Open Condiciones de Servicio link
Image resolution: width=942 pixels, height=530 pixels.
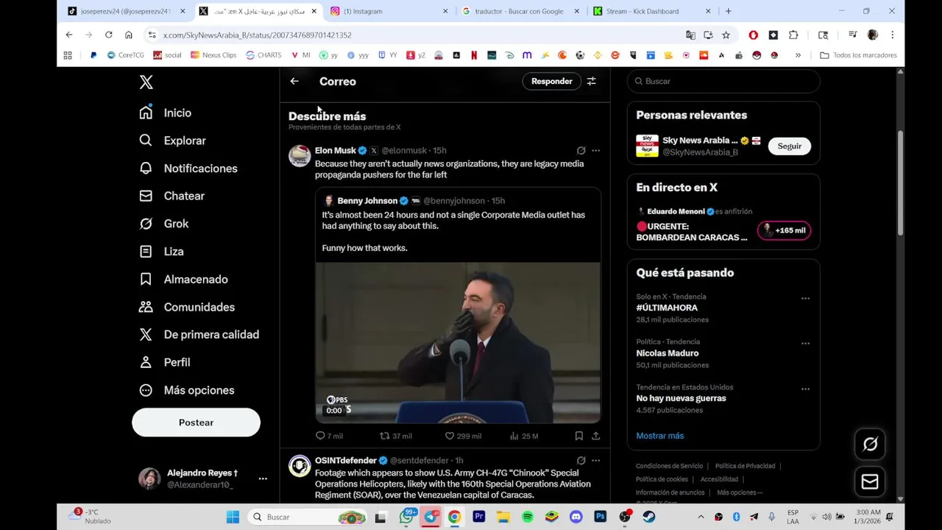[x=669, y=466]
